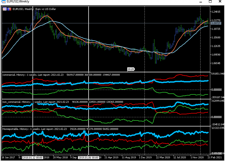Click the 18:20 countdown marker label
The width and height of the screenshot is (225, 161).
point(131,69)
